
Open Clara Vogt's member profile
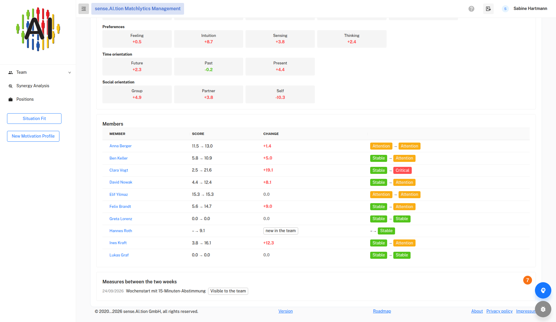(119, 170)
